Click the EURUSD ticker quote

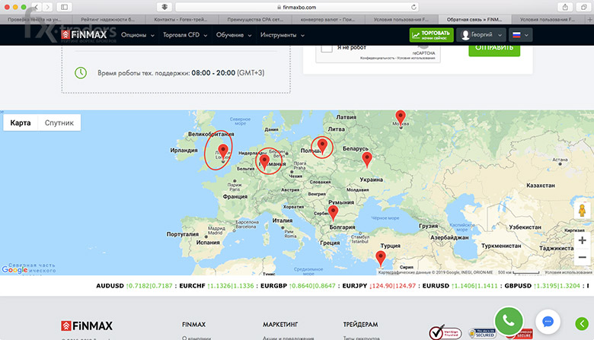(460, 285)
